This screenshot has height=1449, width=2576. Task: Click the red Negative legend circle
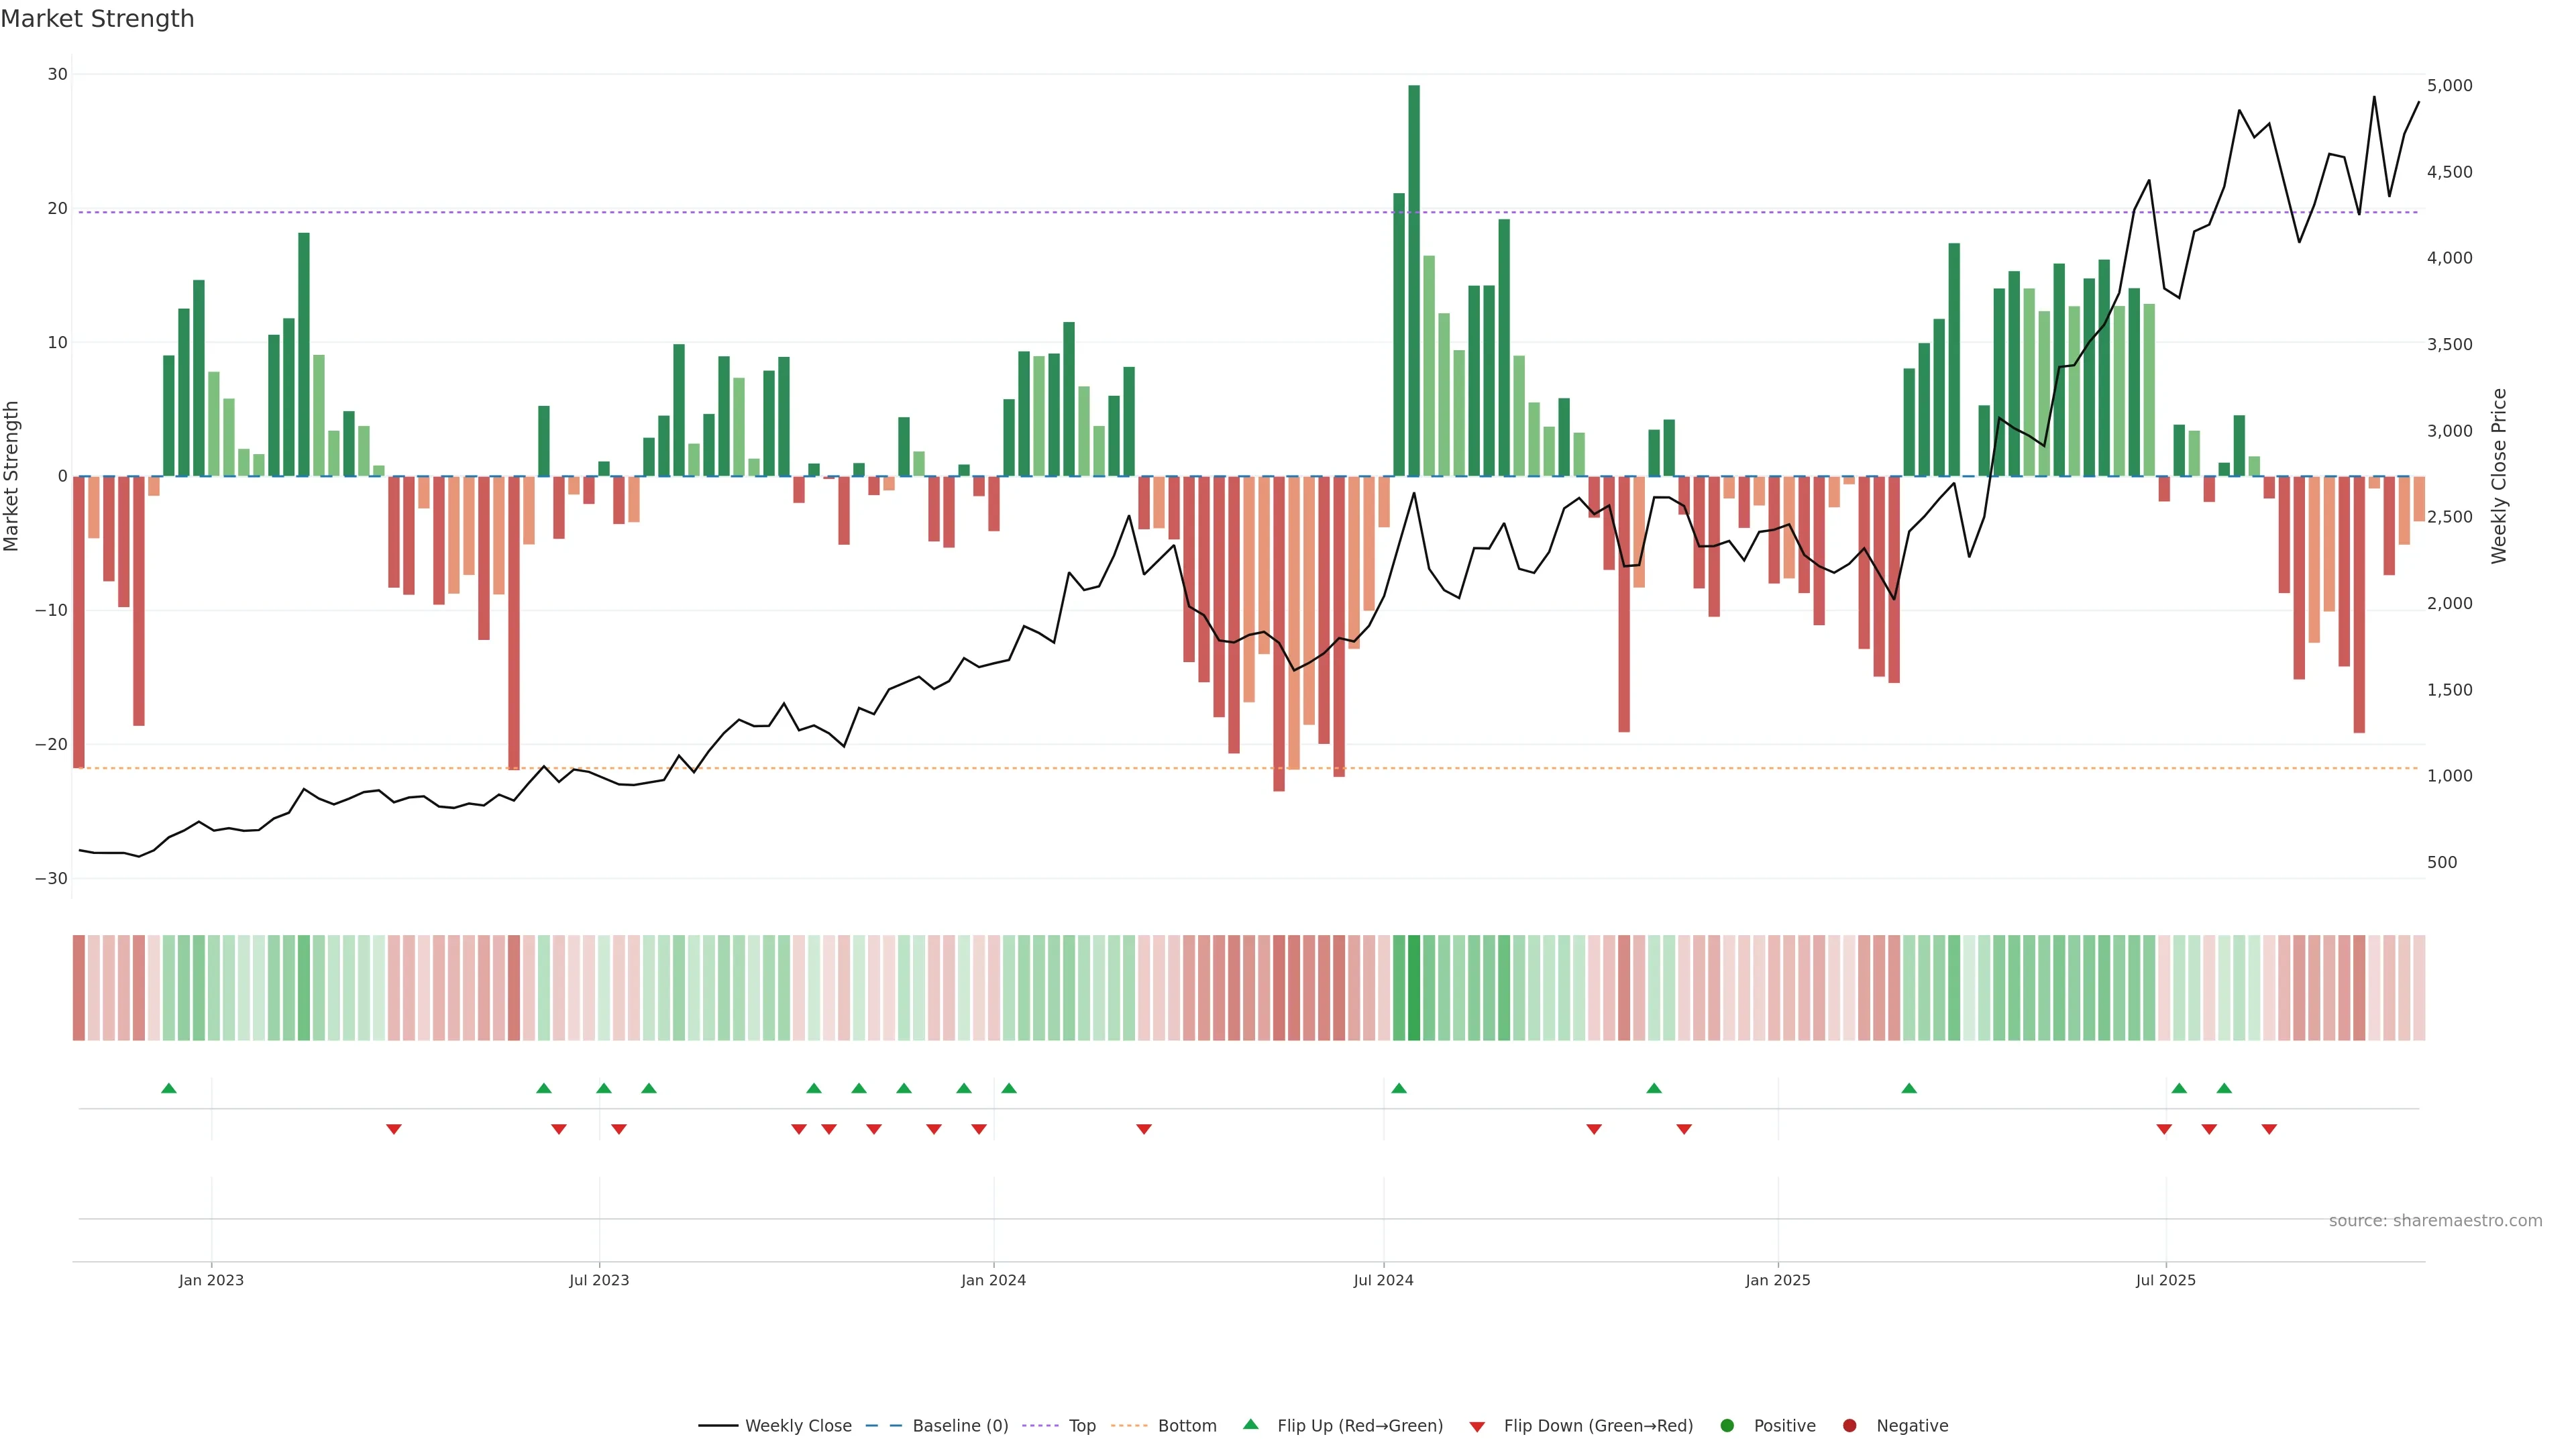[1849, 1426]
